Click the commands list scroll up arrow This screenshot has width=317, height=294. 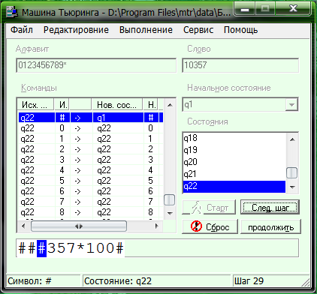170,105
